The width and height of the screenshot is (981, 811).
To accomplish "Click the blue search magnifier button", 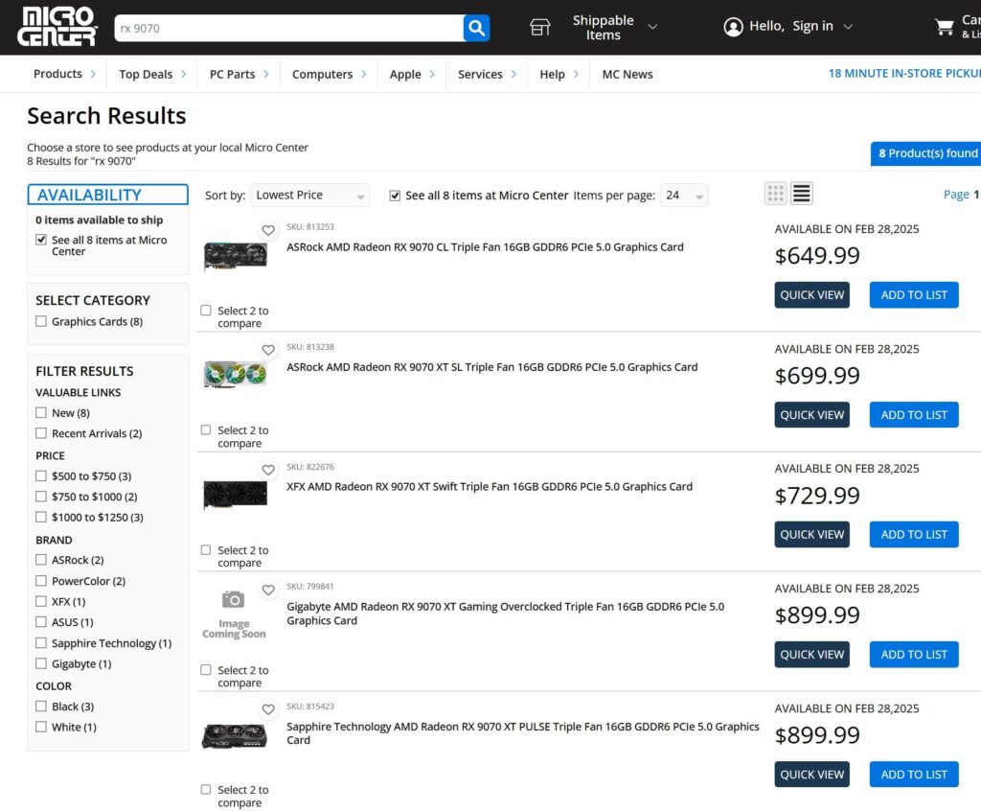I will click(x=476, y=28).
